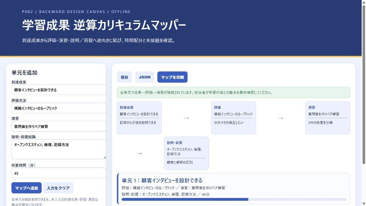Viewport: 366px width, 206px height.
Task: Export using the JSON button
Action: [x=144, y=77]
